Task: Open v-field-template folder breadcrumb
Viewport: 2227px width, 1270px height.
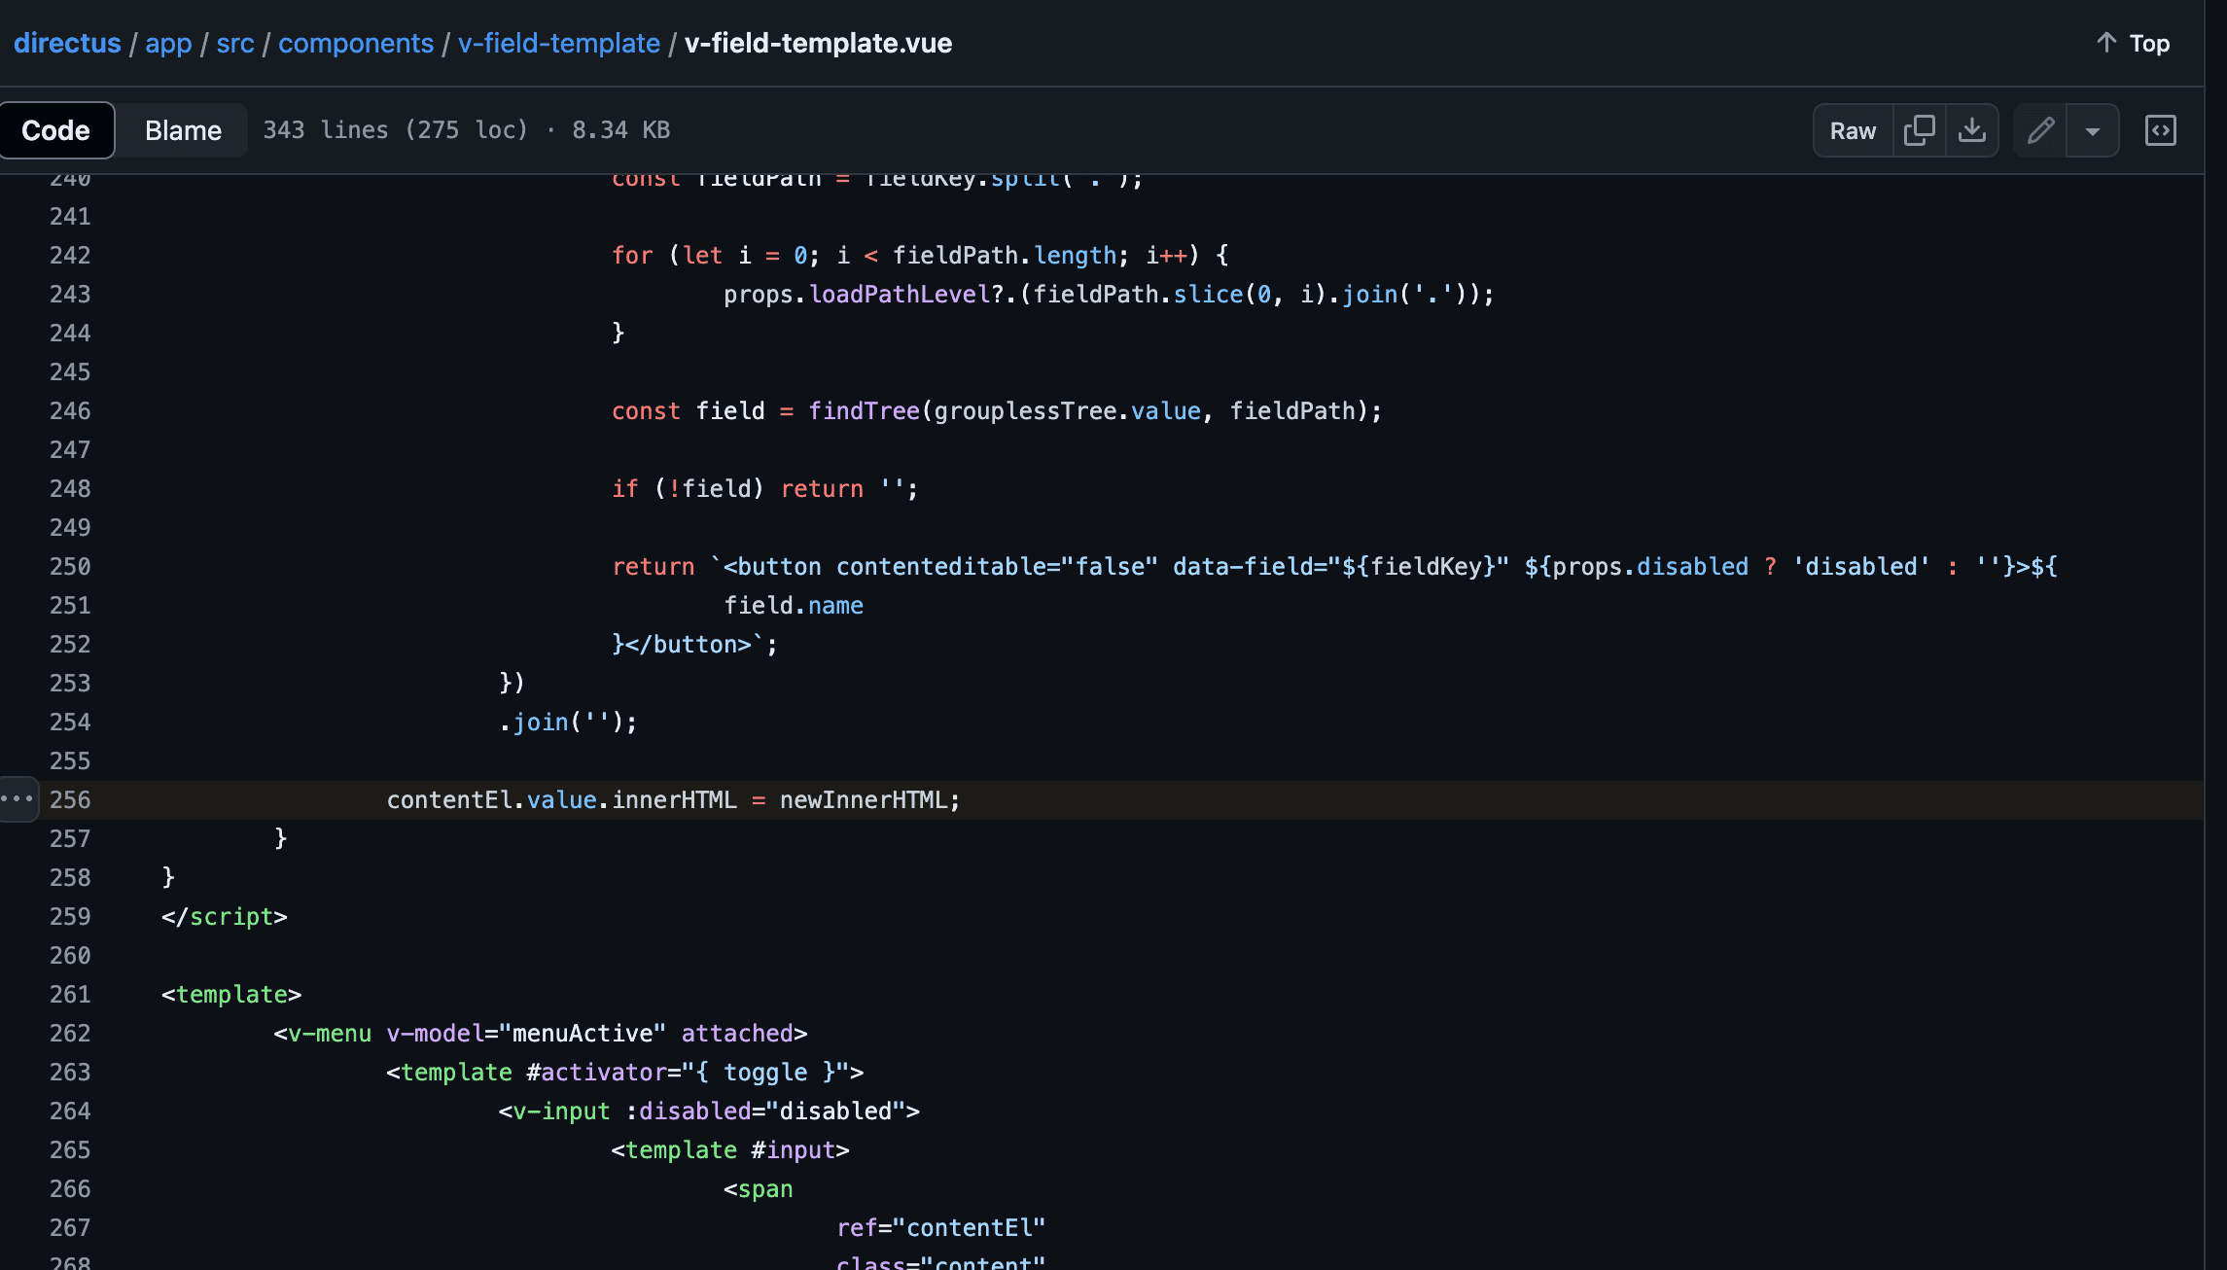Action: click(x=559, y=43)
